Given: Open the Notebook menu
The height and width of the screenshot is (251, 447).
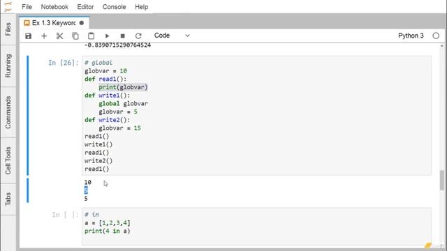Looking at the screenshot, I should click(x=54, y=7).
